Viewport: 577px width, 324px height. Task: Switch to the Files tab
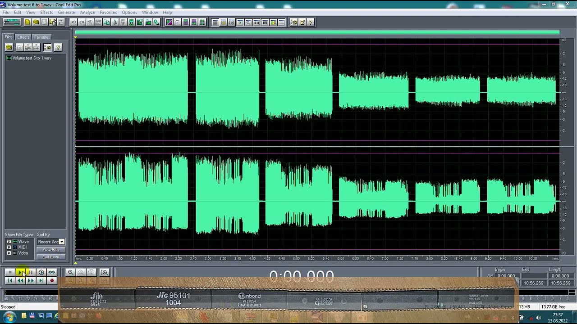click(x=9, y=37)
